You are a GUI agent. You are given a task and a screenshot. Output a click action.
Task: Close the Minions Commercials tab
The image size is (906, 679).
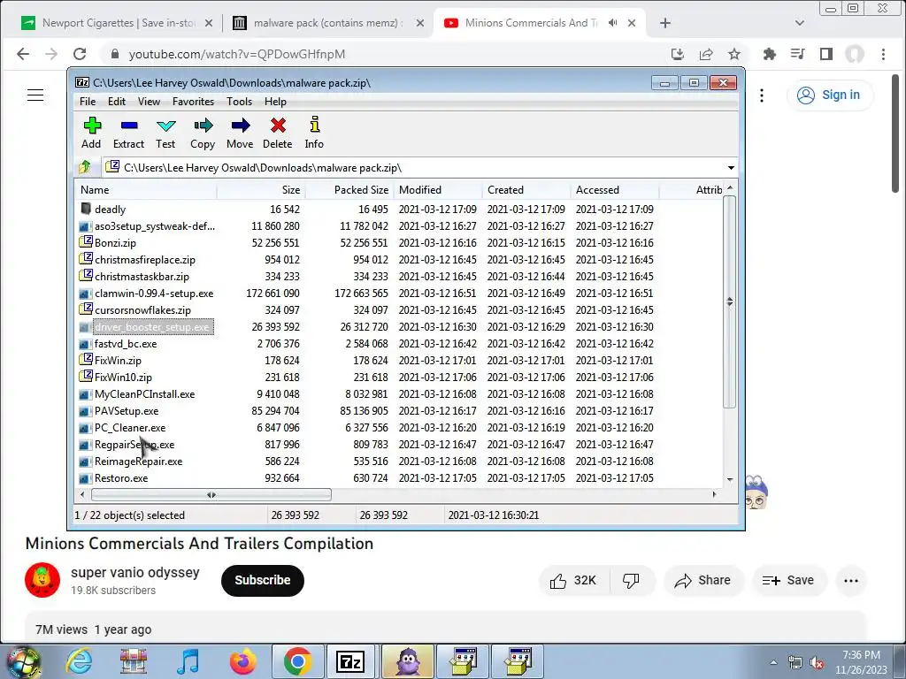632,23
